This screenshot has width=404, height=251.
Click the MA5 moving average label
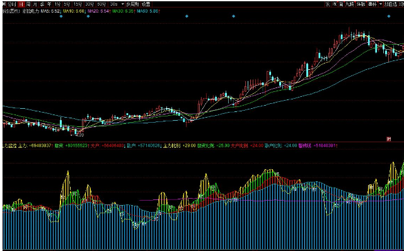pos(50,11)
